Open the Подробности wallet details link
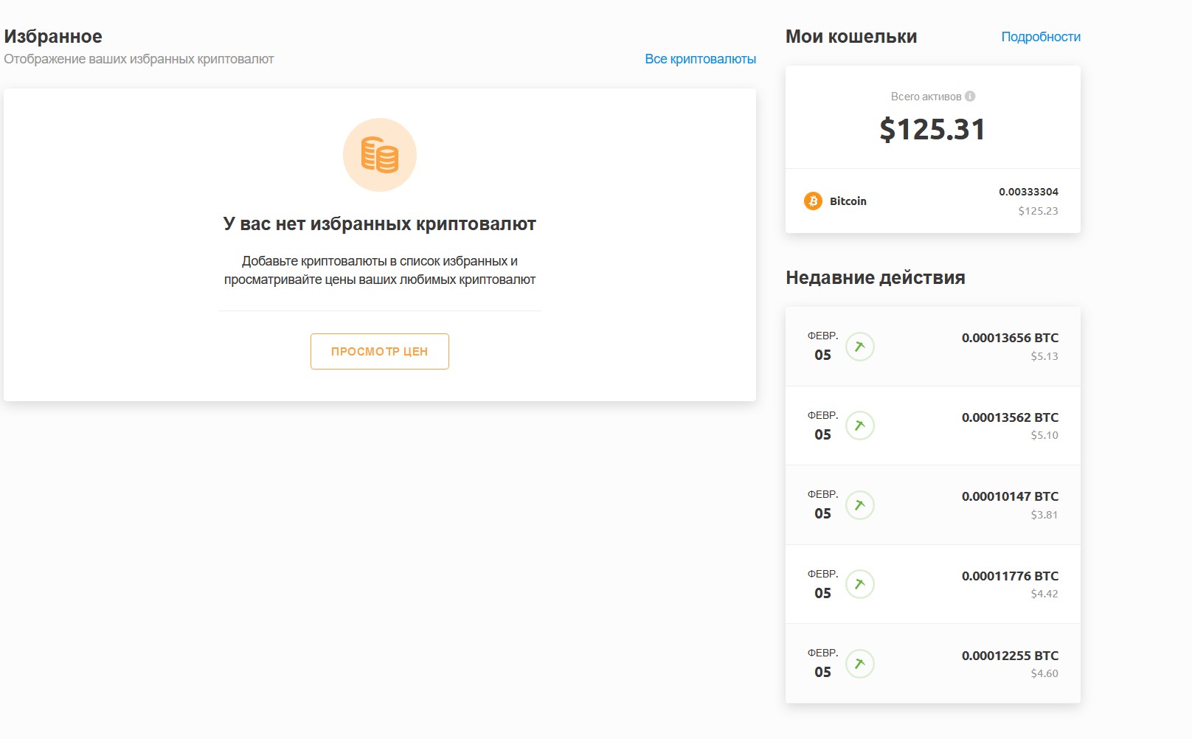This screenshot has width=1192, height=739. 1040,37
